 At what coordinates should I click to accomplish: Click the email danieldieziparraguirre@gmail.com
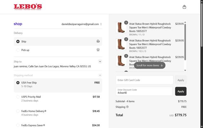pyautogui.click(x=80, y=24)
